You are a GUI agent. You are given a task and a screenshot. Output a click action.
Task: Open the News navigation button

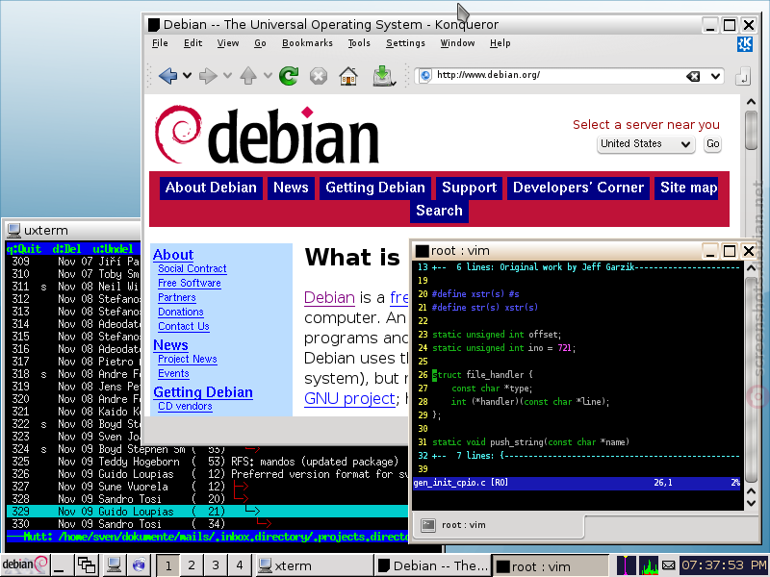tap(291, 188)
